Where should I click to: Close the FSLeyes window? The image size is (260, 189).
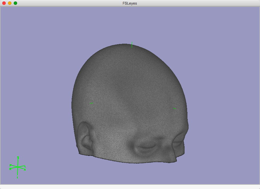tap(4, 3)
